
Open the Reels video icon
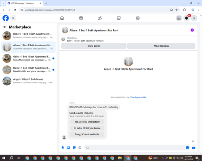click(81, 18)
